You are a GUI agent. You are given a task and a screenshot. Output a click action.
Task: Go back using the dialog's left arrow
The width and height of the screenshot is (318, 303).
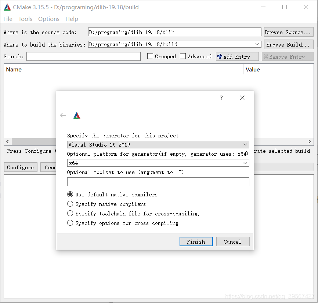(63, 115)
